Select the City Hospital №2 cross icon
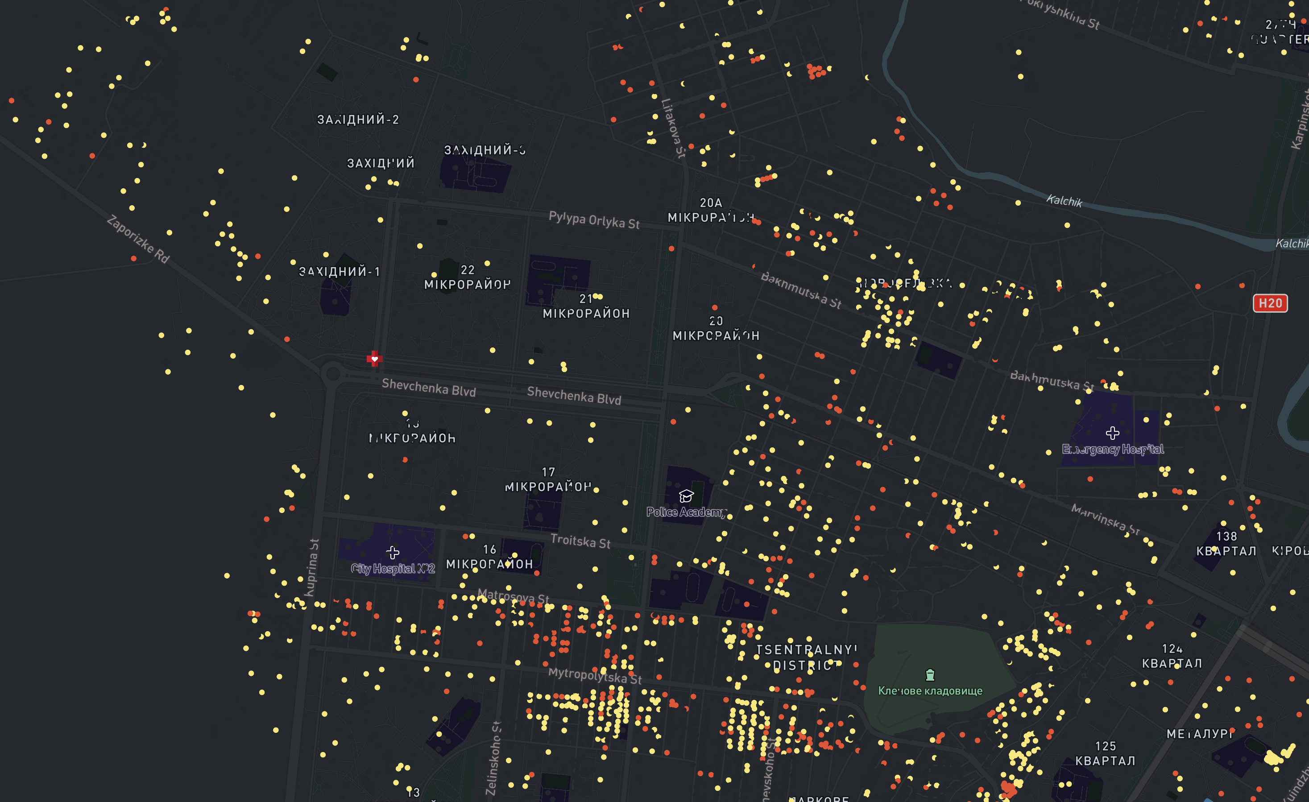1309x802 pixels. (x=393, y=552)
